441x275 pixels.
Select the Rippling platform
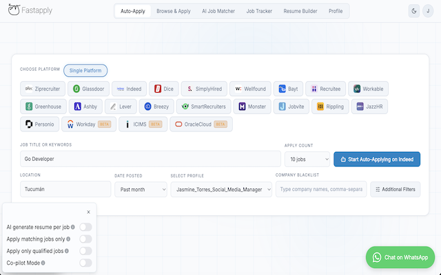point(330,107)
